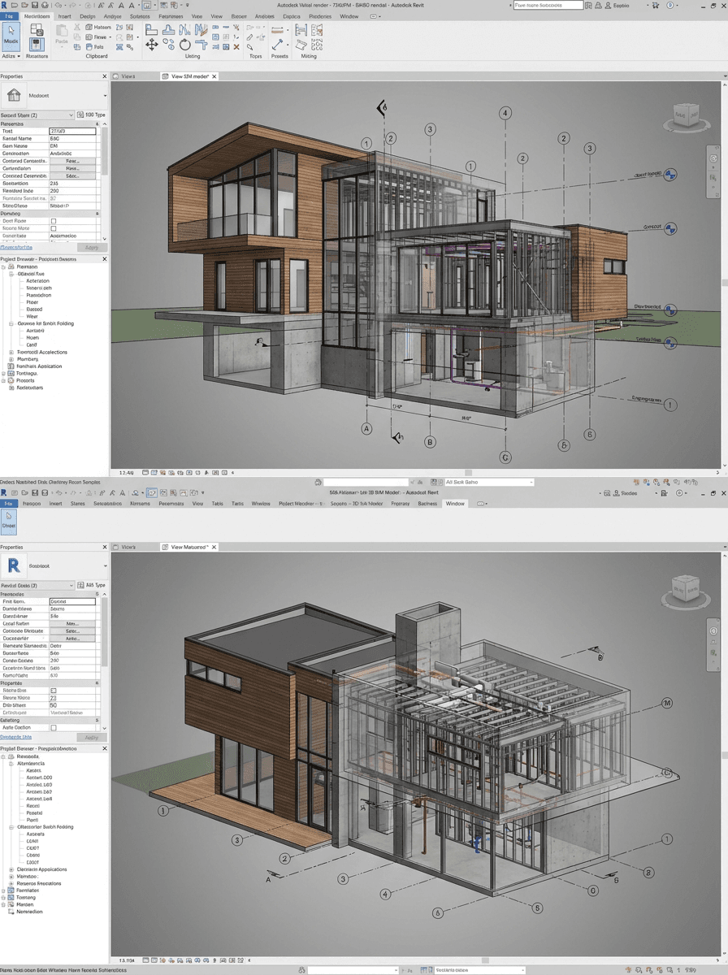Open the properties help link beside top Apply

coord(17,247)
